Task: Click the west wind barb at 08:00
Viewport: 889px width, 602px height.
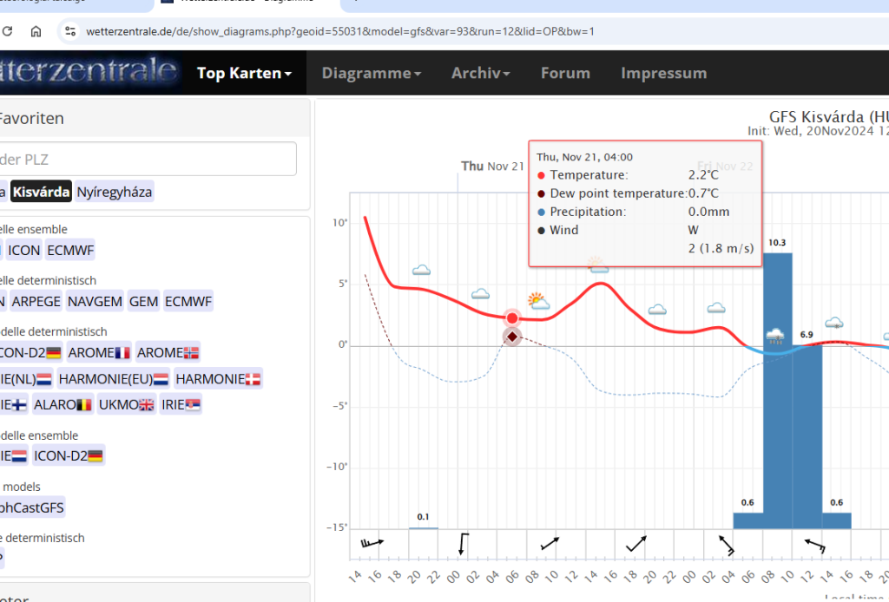Action: coord(550,544)
